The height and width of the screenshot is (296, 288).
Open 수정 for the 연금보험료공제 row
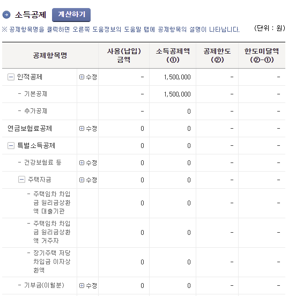click(x=88, y=129)
